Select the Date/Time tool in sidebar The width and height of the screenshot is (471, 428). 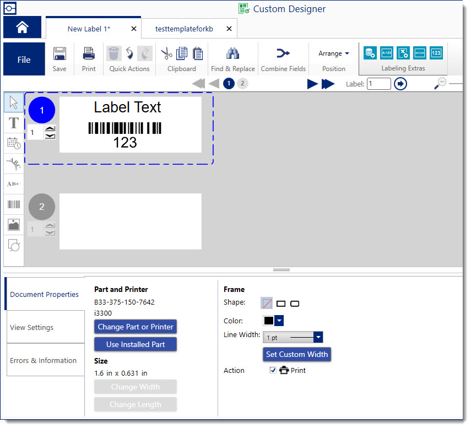pyautogui.click(x=14, y=143)
